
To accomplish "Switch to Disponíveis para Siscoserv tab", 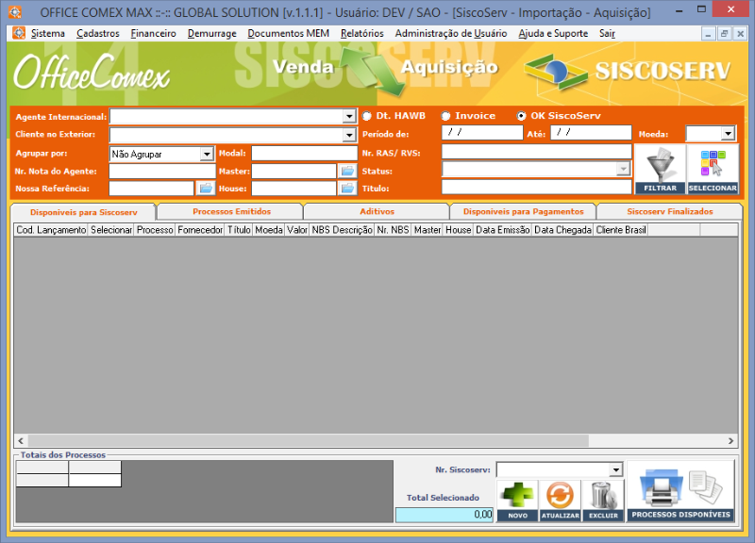I will pos(84,212).
